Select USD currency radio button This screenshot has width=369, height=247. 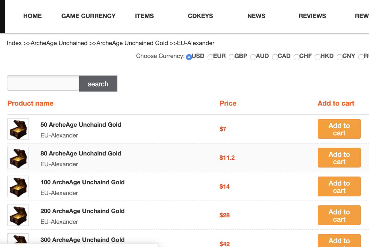[x=189, y=57]
